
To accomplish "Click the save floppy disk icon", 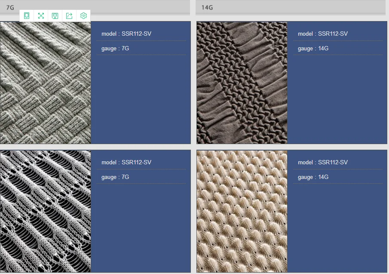I will coord(55,16).
